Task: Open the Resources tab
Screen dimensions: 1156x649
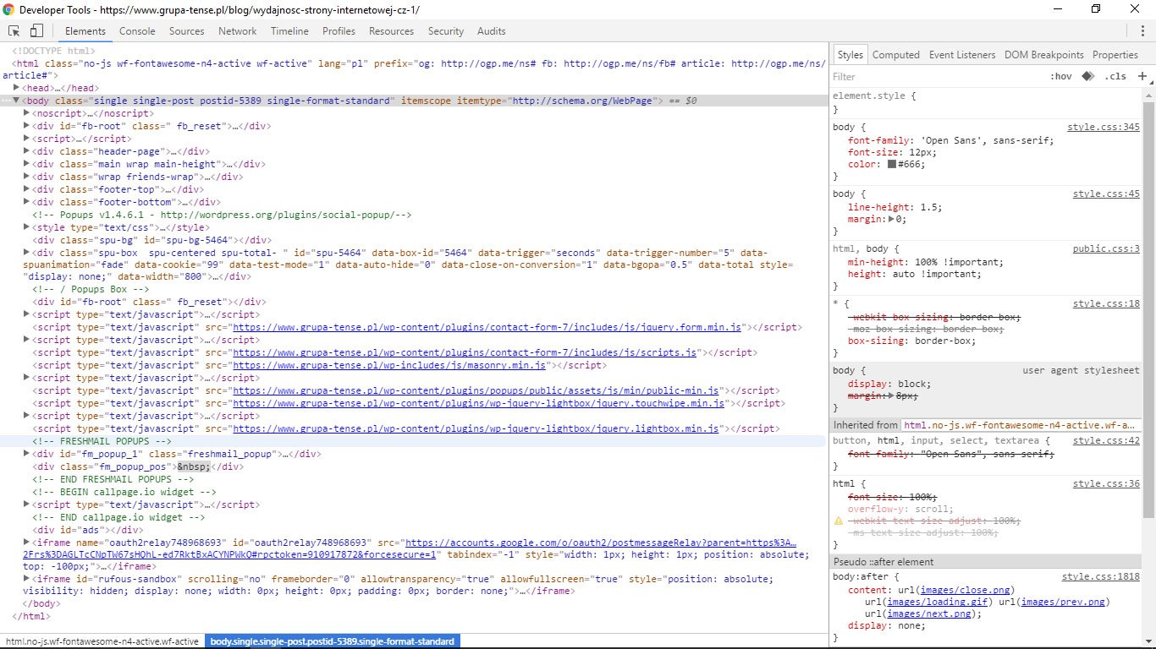Action: point(391,31)
